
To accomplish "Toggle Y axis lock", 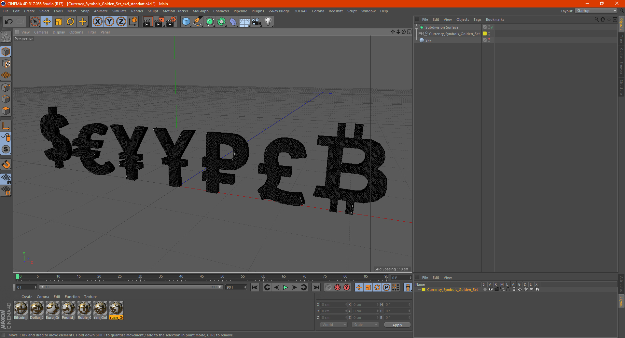I will click(109, 22).
